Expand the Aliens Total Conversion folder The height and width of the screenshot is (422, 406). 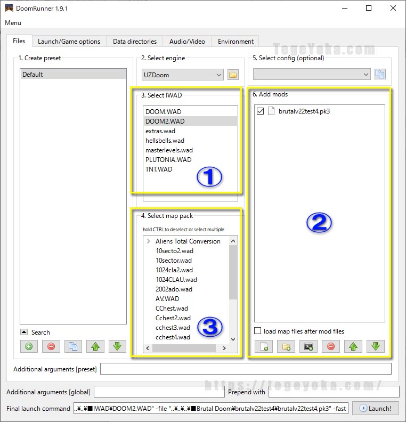point(149,241)
